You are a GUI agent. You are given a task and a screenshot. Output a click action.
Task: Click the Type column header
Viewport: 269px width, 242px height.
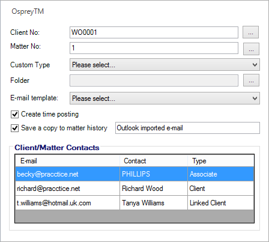[221, 161]
